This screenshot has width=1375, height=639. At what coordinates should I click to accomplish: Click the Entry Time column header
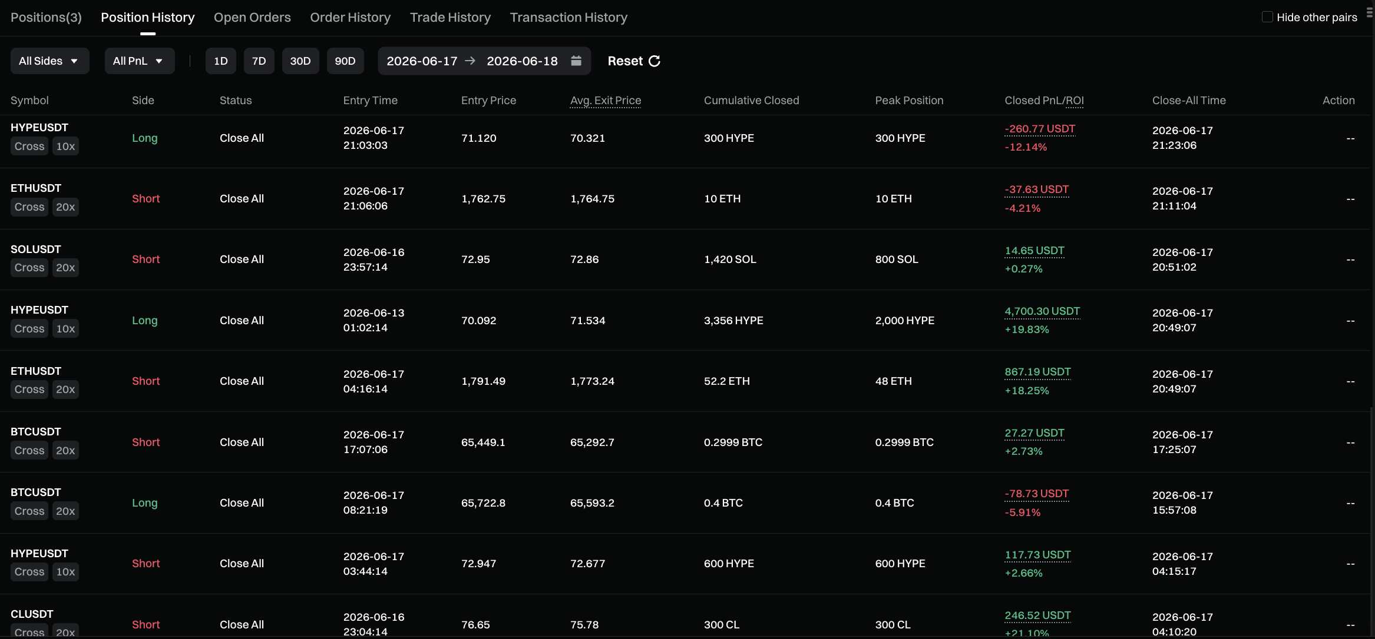[x=371, y=101]
